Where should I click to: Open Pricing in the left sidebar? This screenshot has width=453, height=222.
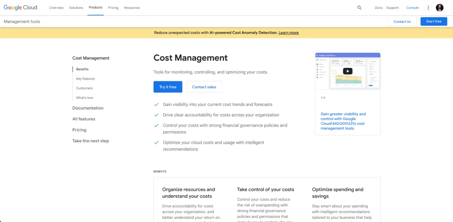80,130
